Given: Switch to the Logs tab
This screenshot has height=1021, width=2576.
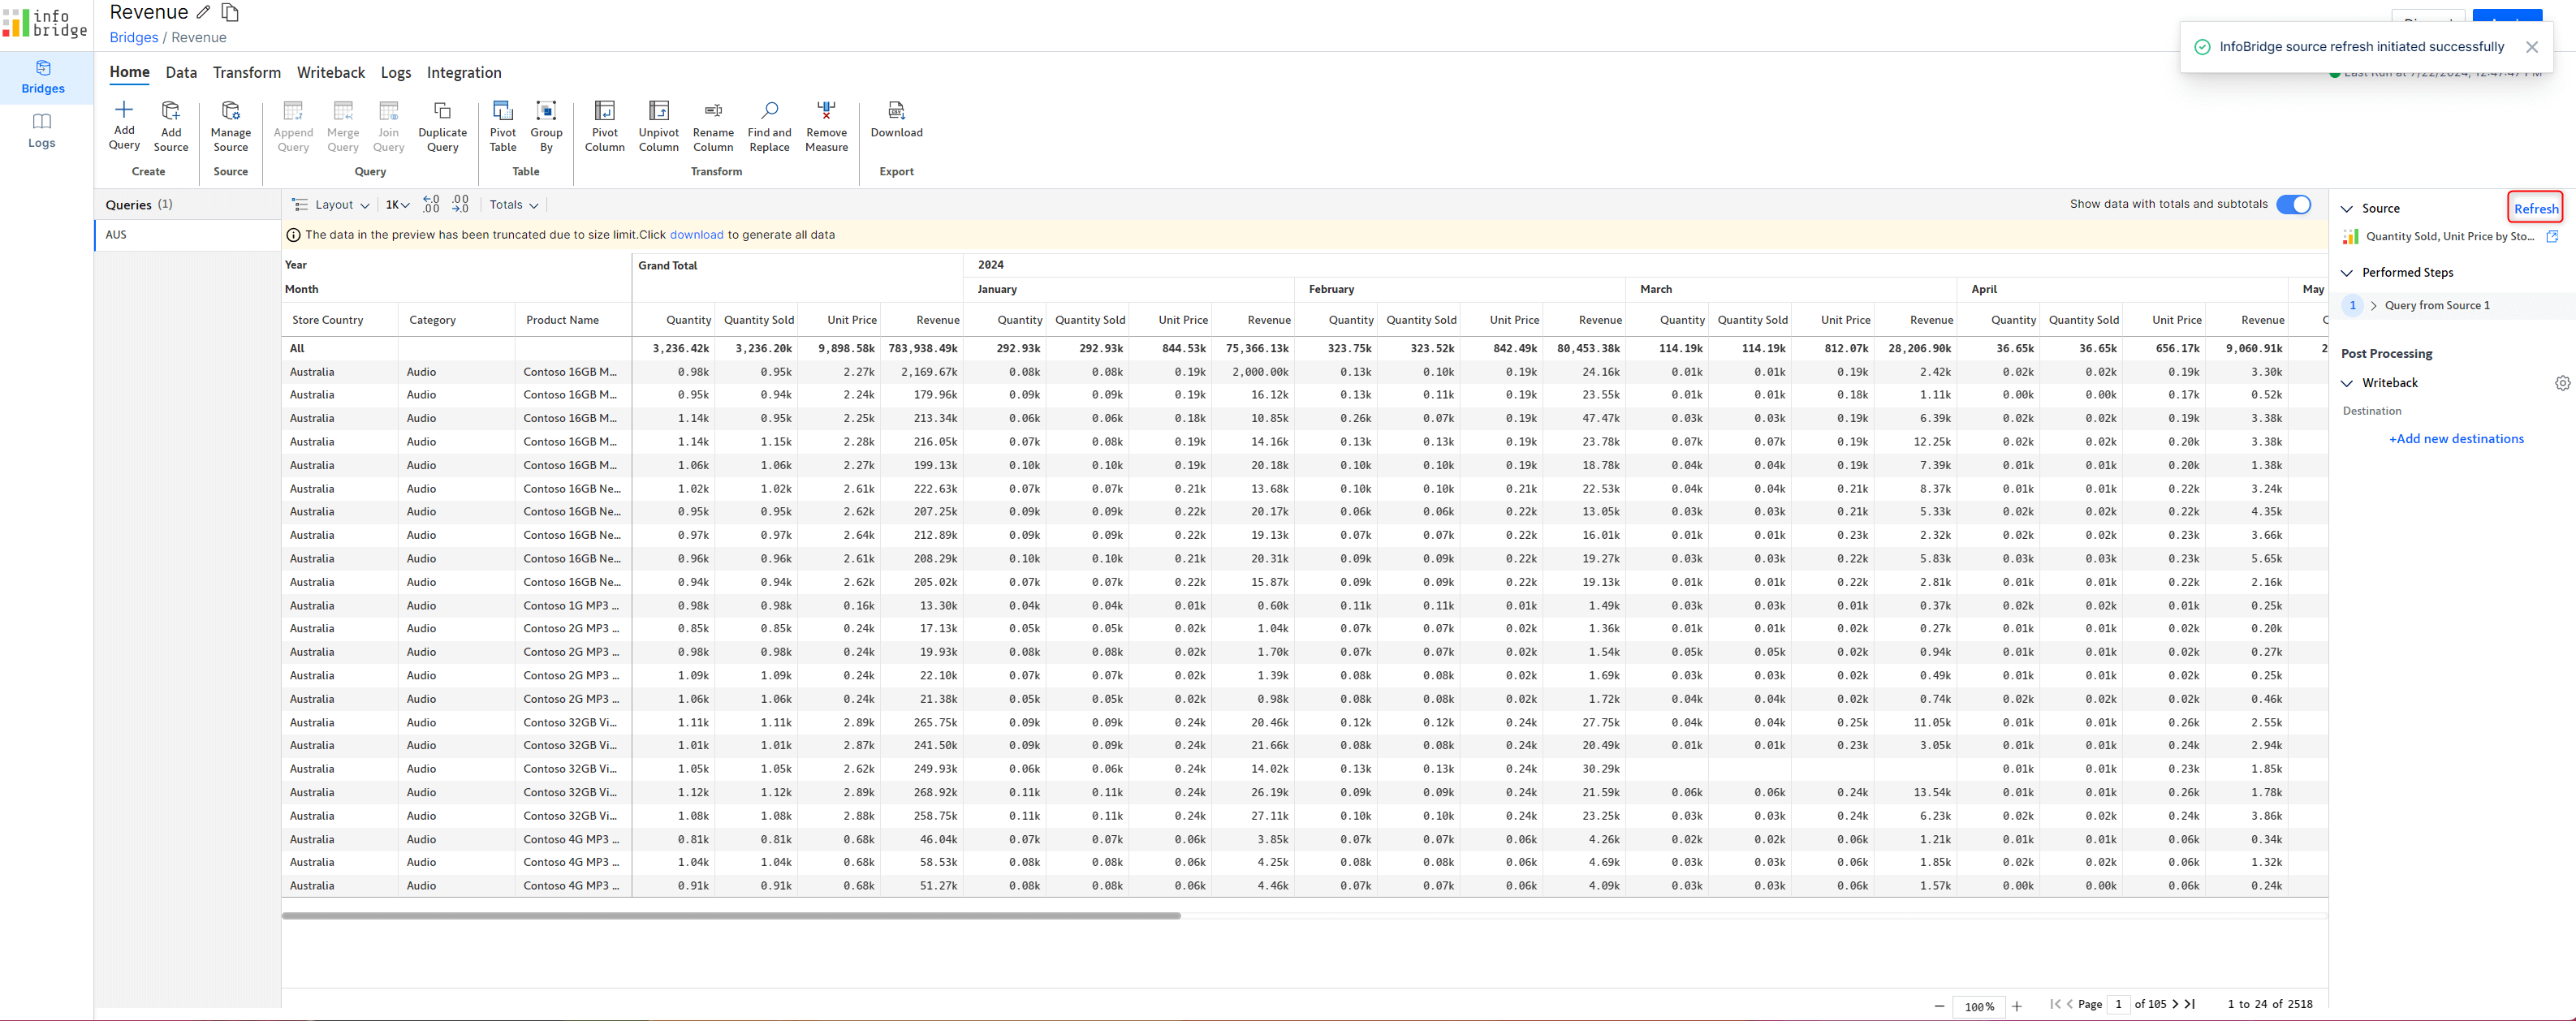Looking at the screenshot, I should (x=396, y=72).
